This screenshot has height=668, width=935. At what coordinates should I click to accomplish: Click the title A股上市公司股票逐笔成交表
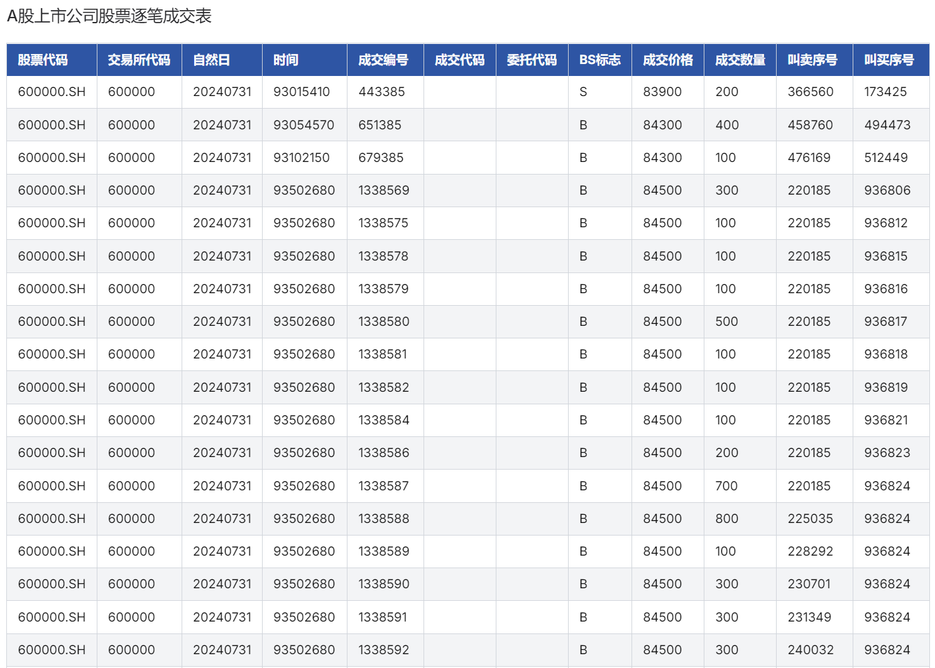point(109,16)
